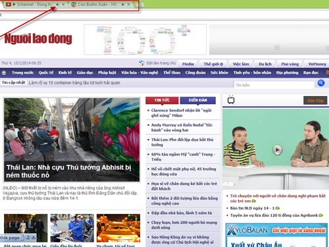Open thumbnail of taxi at night
The image size is (329, 247).
click(x=118, y=228)
